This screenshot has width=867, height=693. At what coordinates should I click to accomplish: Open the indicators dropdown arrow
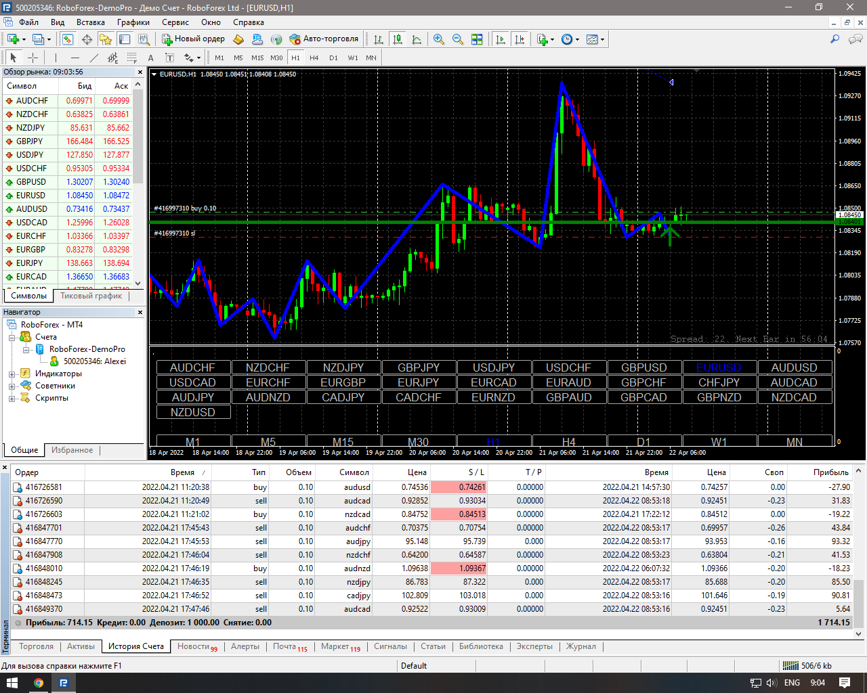(x=552, y=39)
